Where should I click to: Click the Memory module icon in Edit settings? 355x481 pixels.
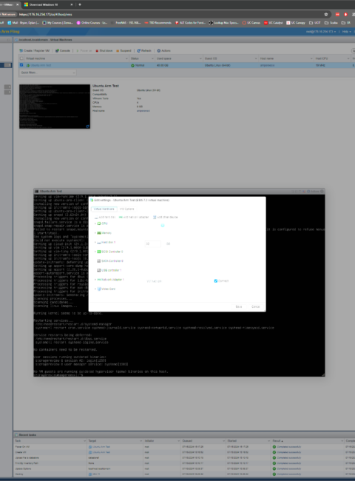[x=99, y=233]
